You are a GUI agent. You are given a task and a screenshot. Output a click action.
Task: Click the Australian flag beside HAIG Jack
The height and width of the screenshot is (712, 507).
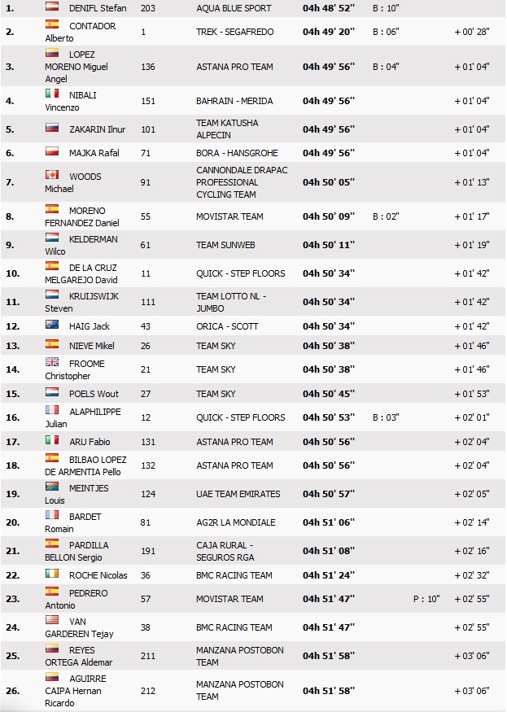52,326
